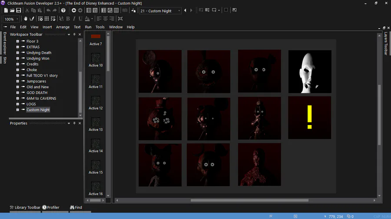
Task: Expand the Custom Night tree node
Action: tap(17, 110)
